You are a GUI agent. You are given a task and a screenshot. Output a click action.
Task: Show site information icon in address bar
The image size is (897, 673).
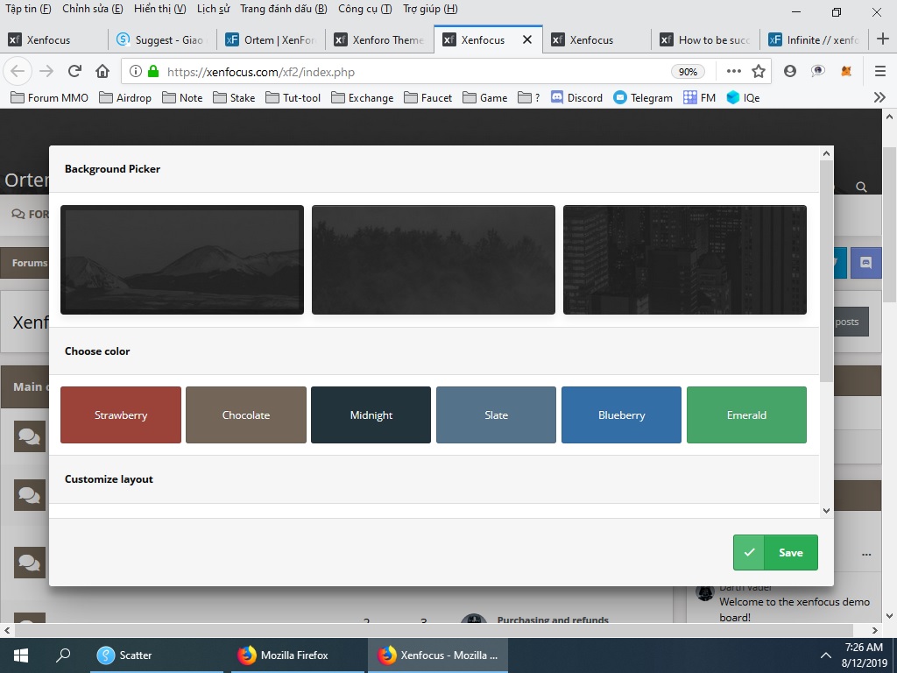click(136, 72)
